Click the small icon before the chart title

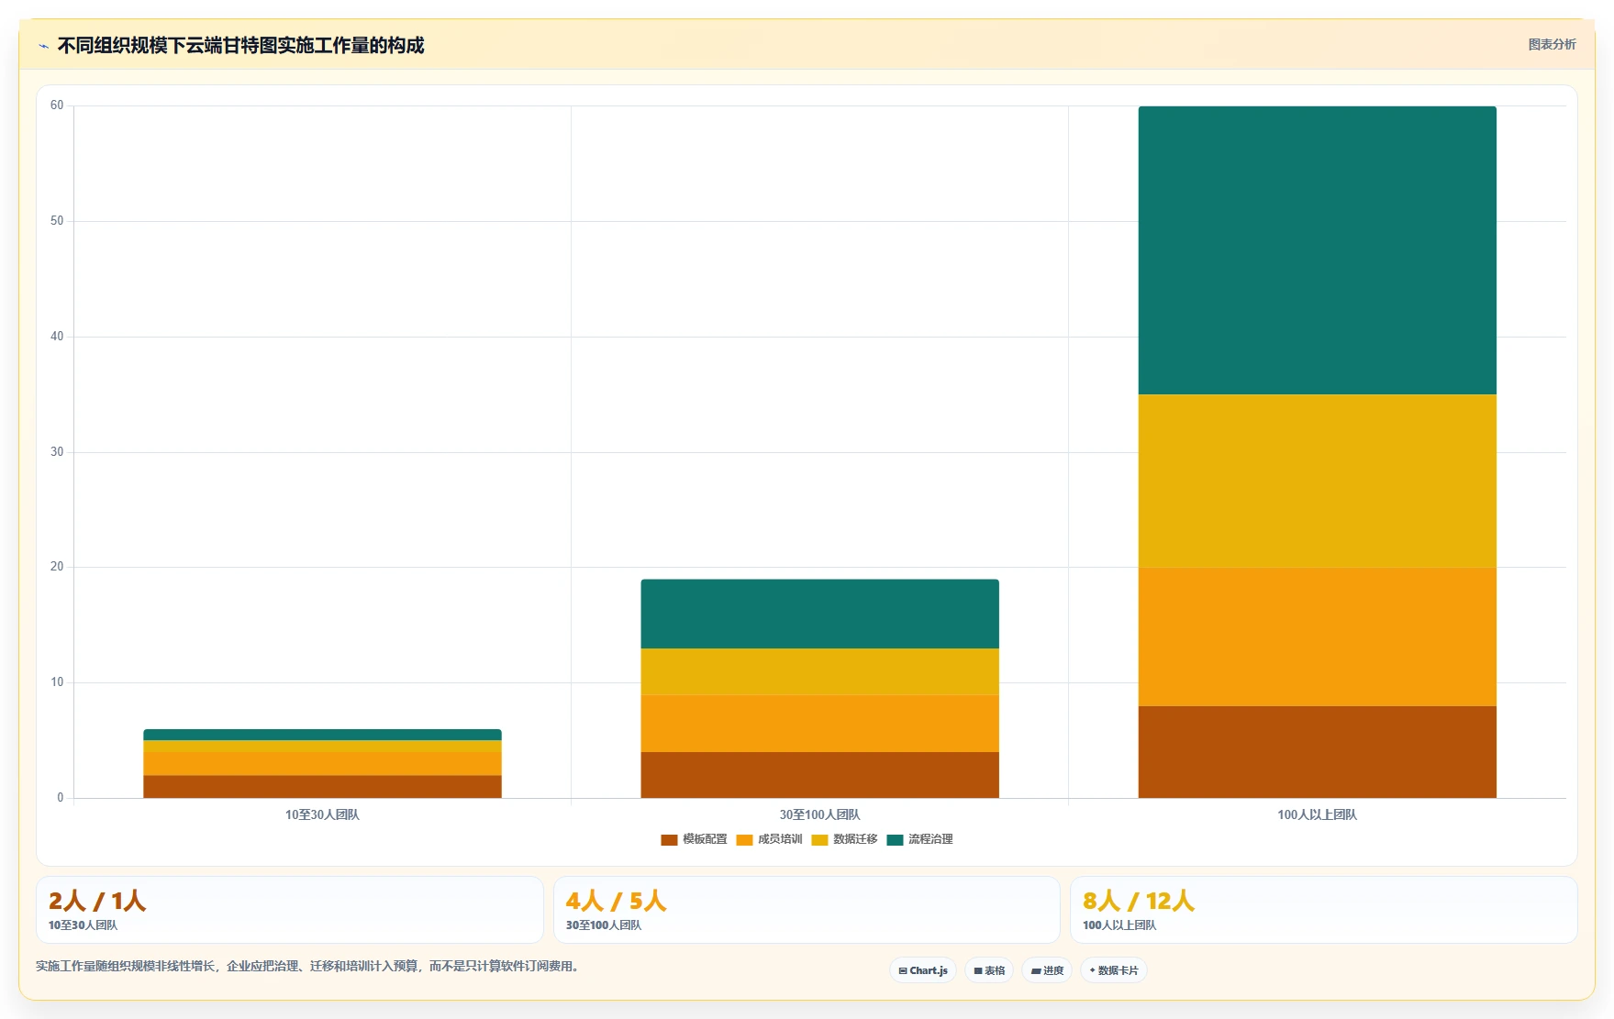[x=43, y=46]
